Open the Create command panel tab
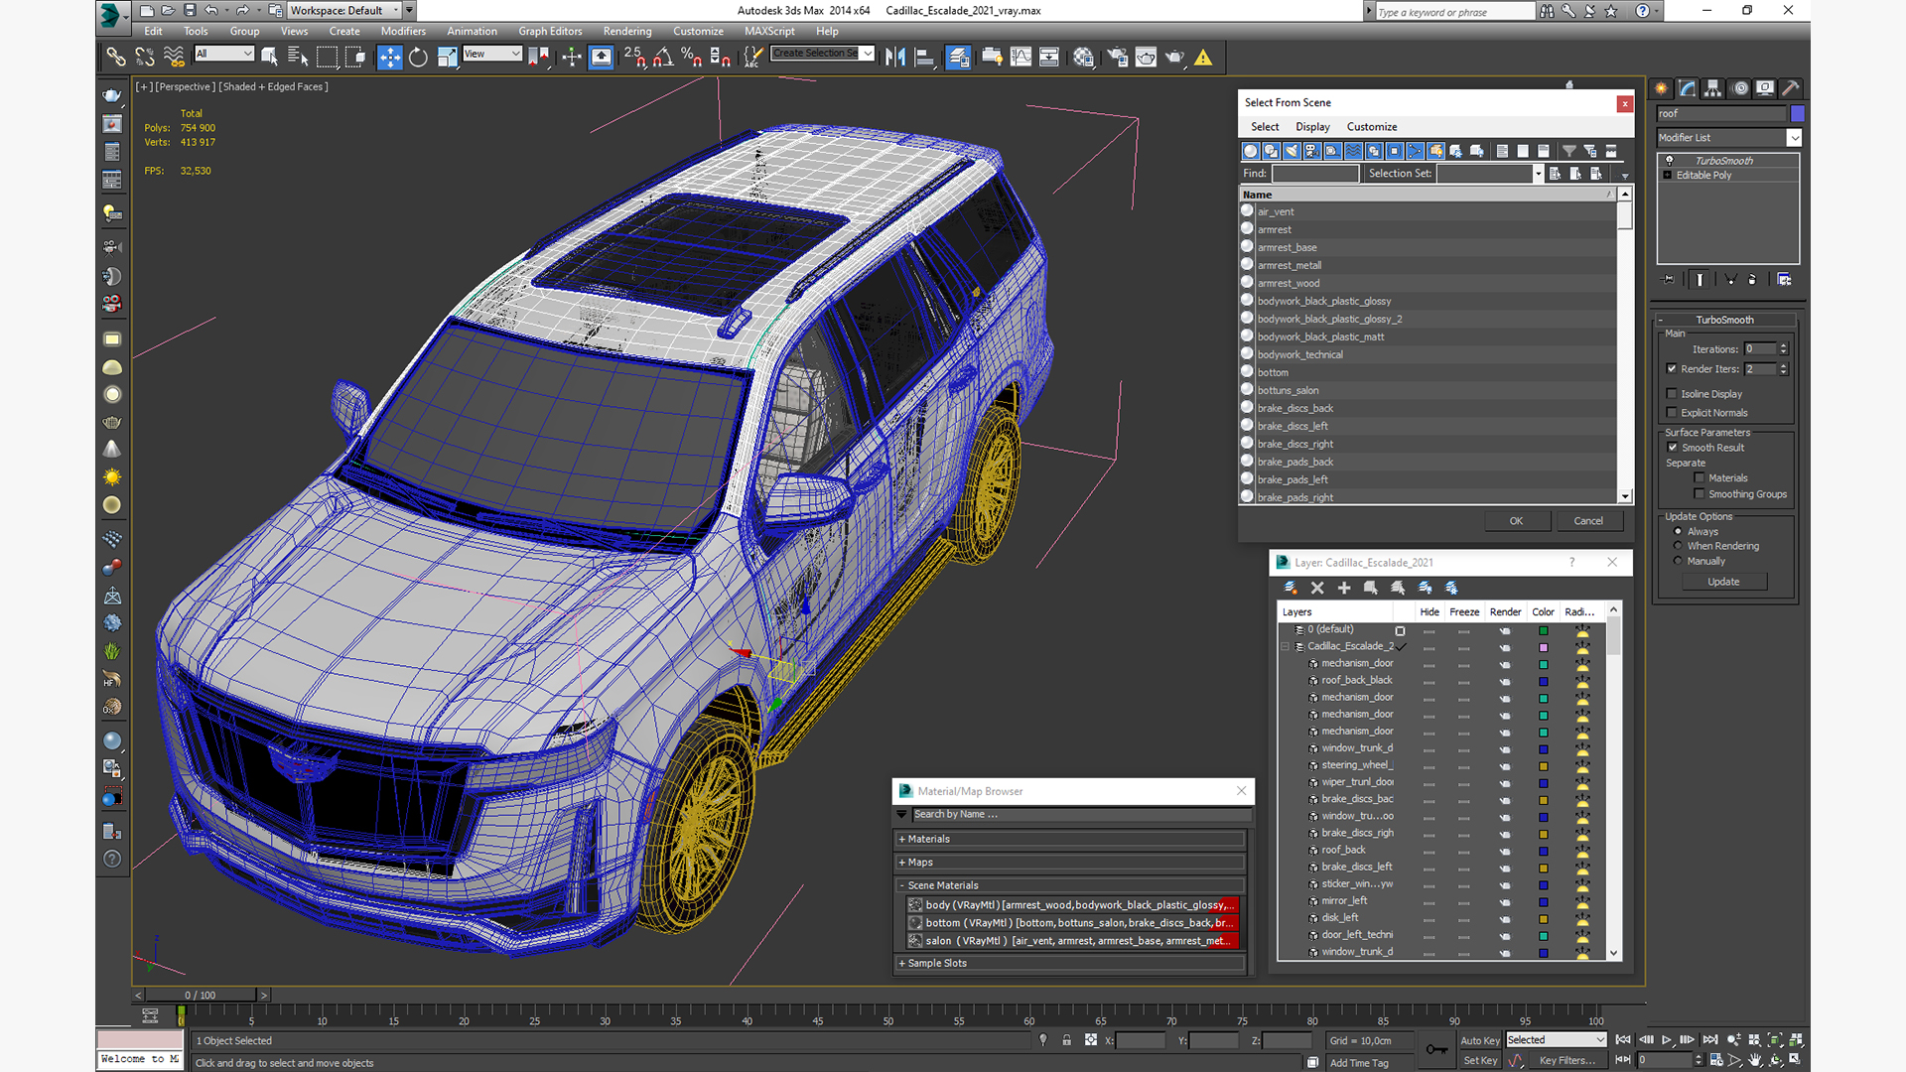Image resolution: width=1906 pixels, height=1072 pixels. (x=1662, y=88)
